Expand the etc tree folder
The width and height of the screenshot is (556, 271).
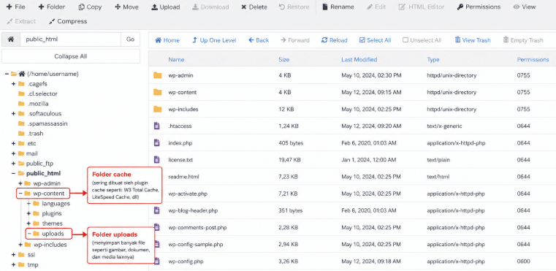pyautogui.click(x=13, y=143)
